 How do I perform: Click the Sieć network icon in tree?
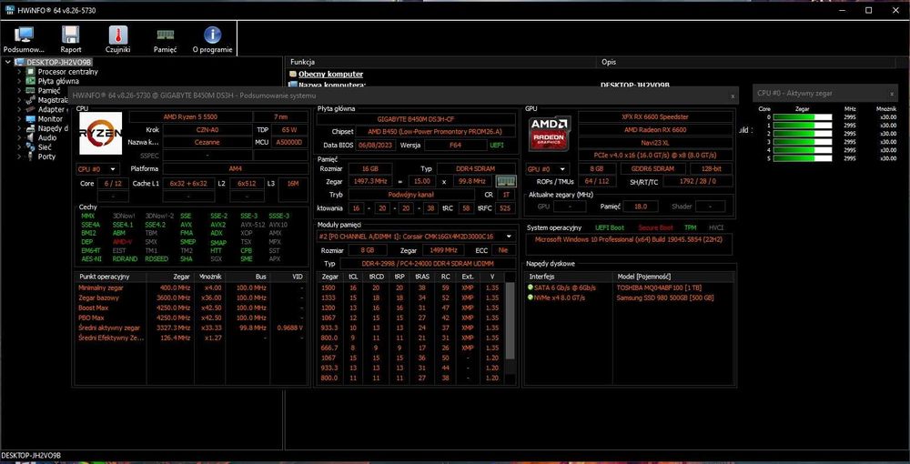pyautogui.click(x=31, y=146)
